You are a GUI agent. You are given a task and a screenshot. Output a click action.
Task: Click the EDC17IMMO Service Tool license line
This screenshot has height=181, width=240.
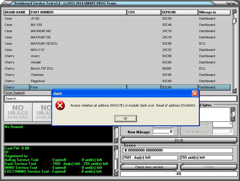[x=53, y=171]
